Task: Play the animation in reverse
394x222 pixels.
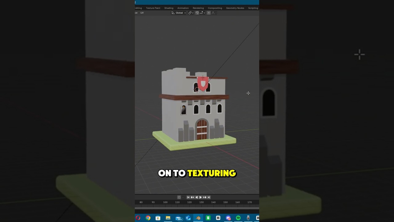Action: tap(196, 197)
